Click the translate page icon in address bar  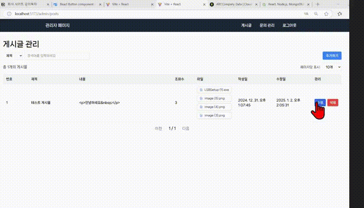[306, 14]
